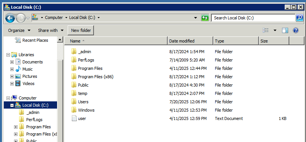Click date 4/11/2025 12:53 PM
The height and width of the screenshot is (142, 306).
click(188, 110)
